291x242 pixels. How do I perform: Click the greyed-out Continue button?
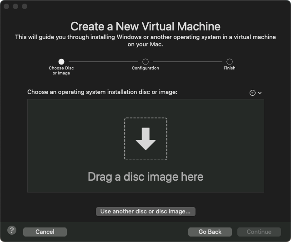[x=259, y=232]
